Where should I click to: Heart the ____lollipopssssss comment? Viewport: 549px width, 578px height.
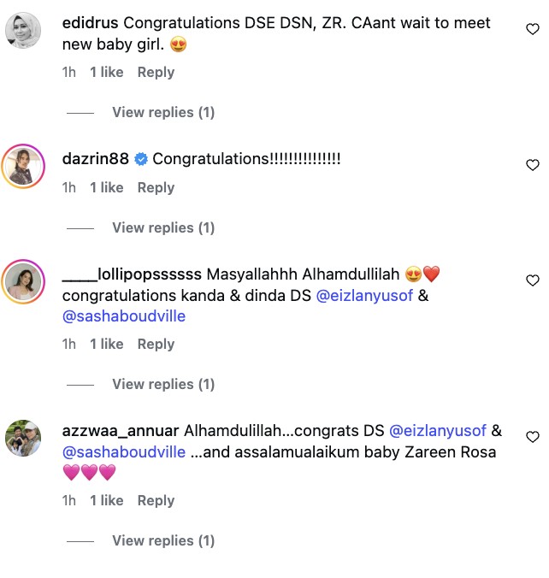[532, 280]
